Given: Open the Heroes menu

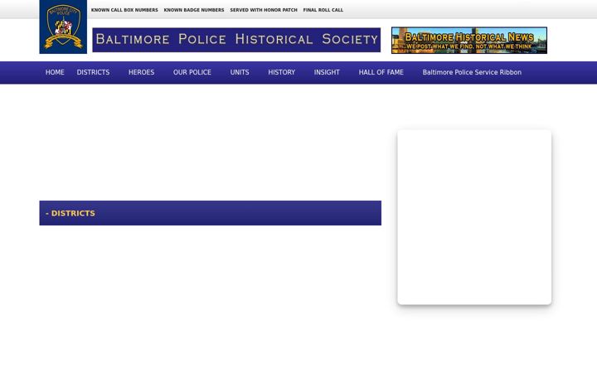Looking at the screenshot, I should [x=141, y=72].
